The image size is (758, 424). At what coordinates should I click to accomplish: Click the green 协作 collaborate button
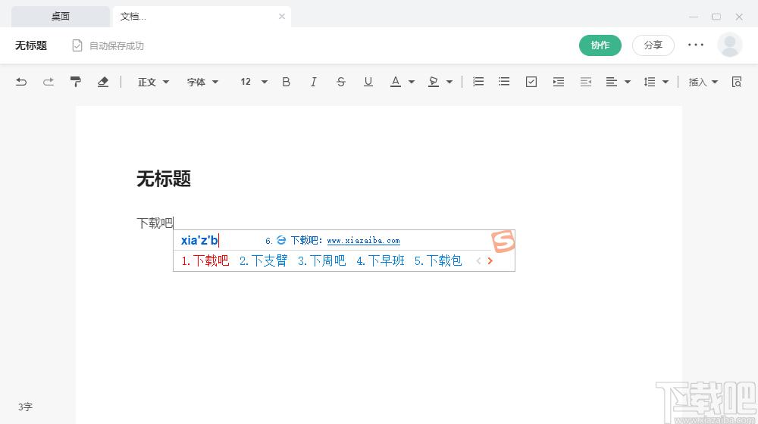pyautogui.click(x=600, y=45)
